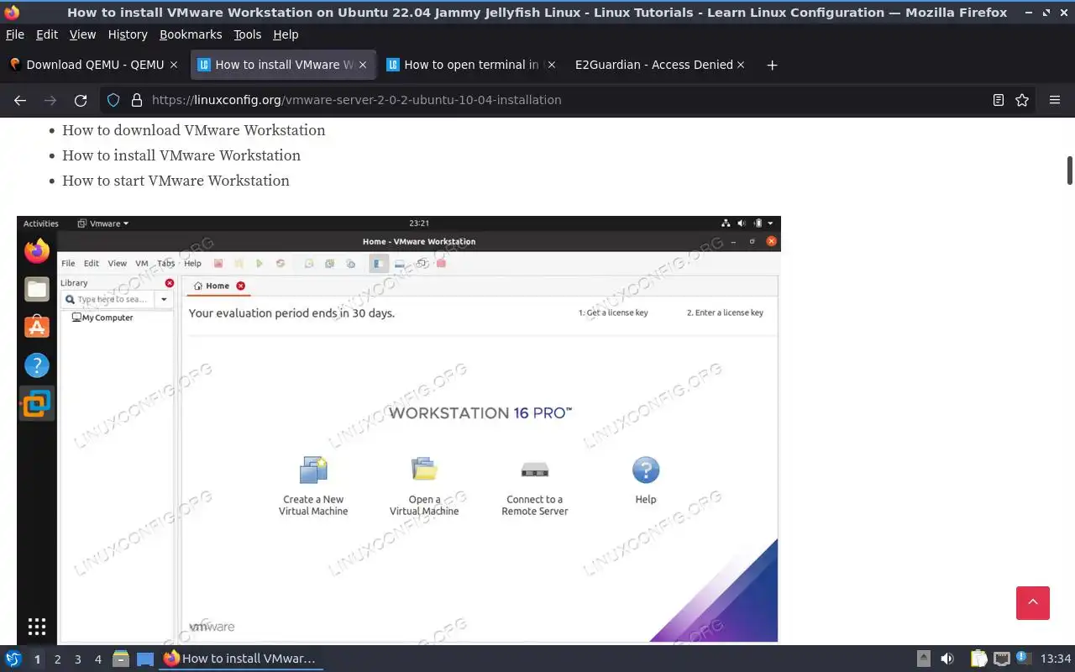Image resolution: width=1075 pixels, height=672 pixels.
Task: Click the forward navigation arrow
Action: 50,100
